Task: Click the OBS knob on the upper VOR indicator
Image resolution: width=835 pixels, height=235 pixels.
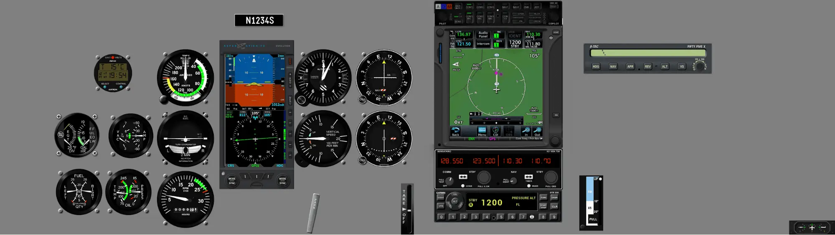Action: [362, 99]
